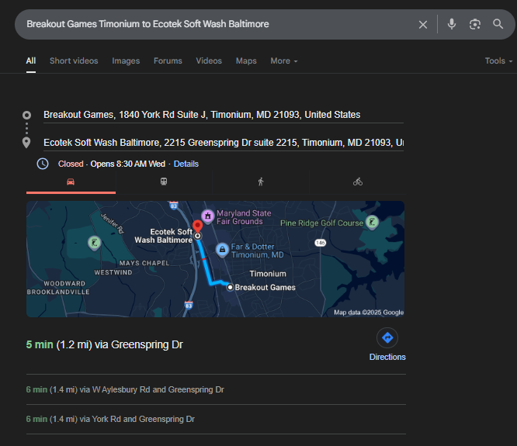Select route via W Aylesbury Rd

click(125, 389)
